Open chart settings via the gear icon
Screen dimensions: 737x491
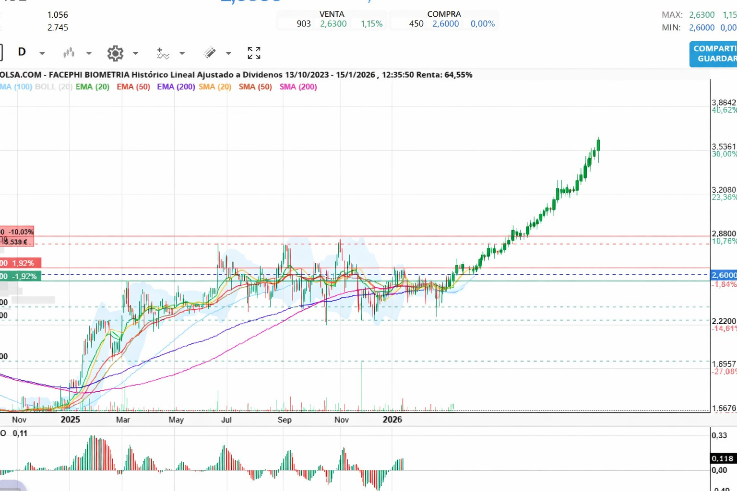[115, 53]
